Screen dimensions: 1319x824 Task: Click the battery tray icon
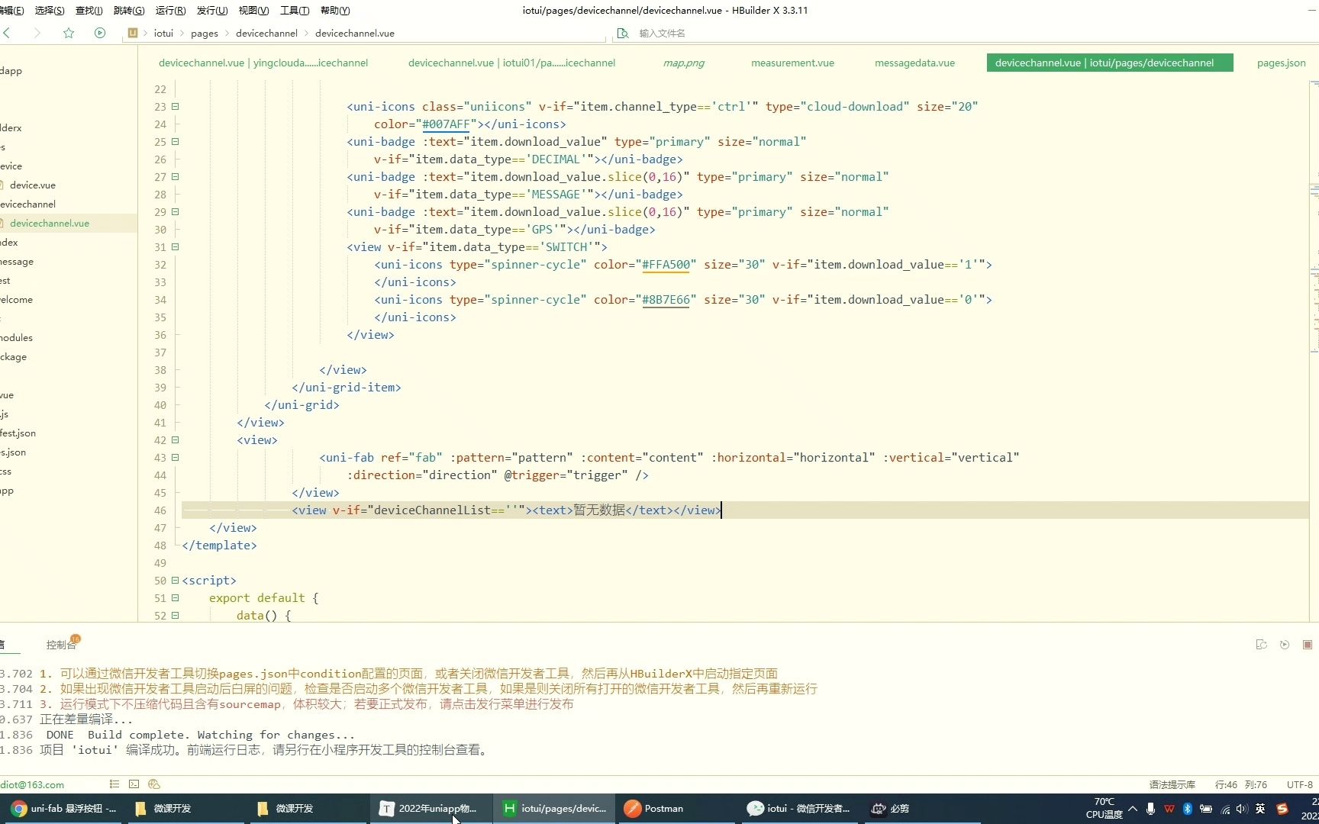pos(1206,809)
